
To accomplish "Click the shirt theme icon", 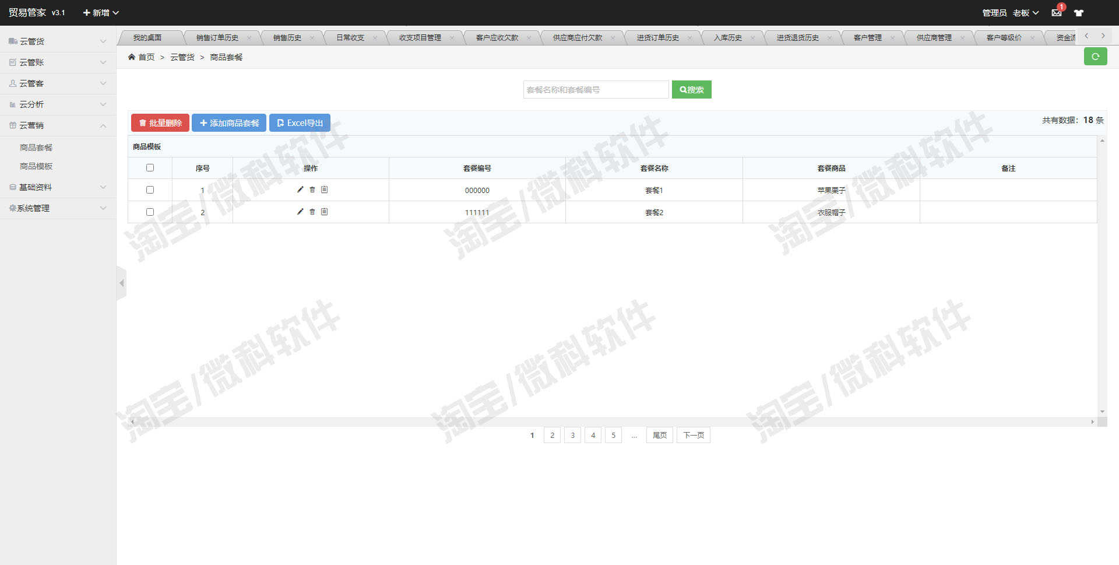I will click(1079, 13).
